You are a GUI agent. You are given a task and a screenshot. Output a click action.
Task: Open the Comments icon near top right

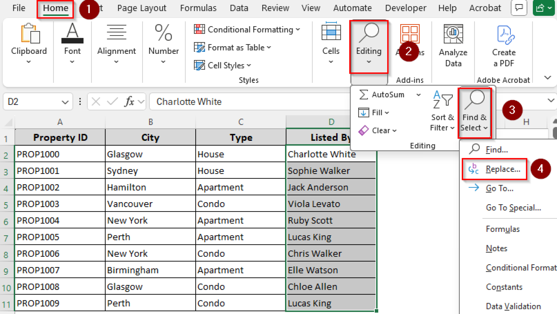(519, 8)
